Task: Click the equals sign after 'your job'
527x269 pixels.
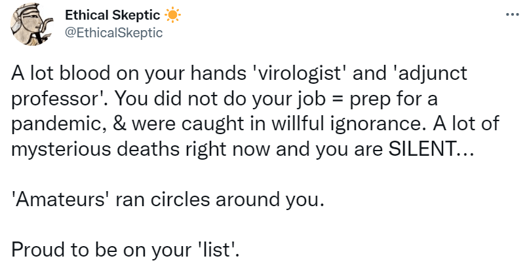Action: pos(336,99)
